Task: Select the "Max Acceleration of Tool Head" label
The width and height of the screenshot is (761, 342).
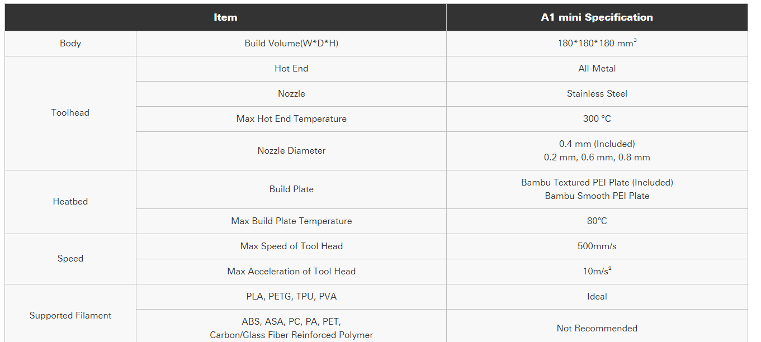Action: [291, 272]
